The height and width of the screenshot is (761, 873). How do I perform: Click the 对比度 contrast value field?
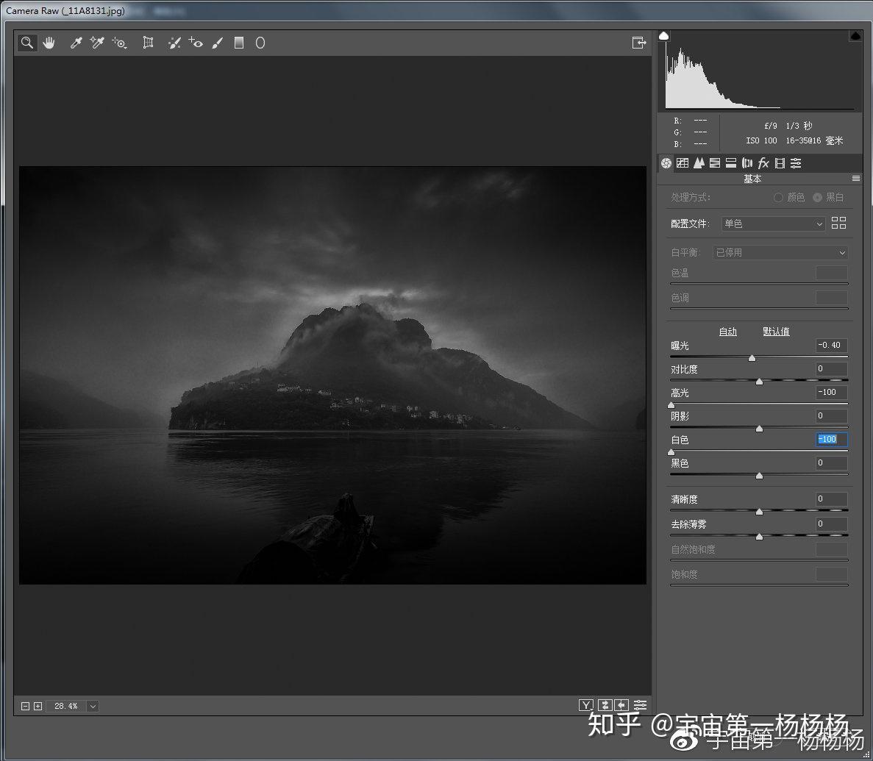(x=831, y=368)
